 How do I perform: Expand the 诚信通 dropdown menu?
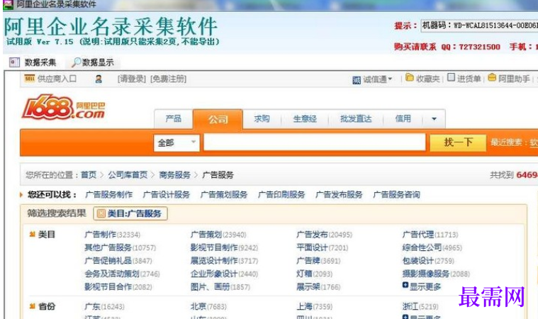(x=390, y=79)
